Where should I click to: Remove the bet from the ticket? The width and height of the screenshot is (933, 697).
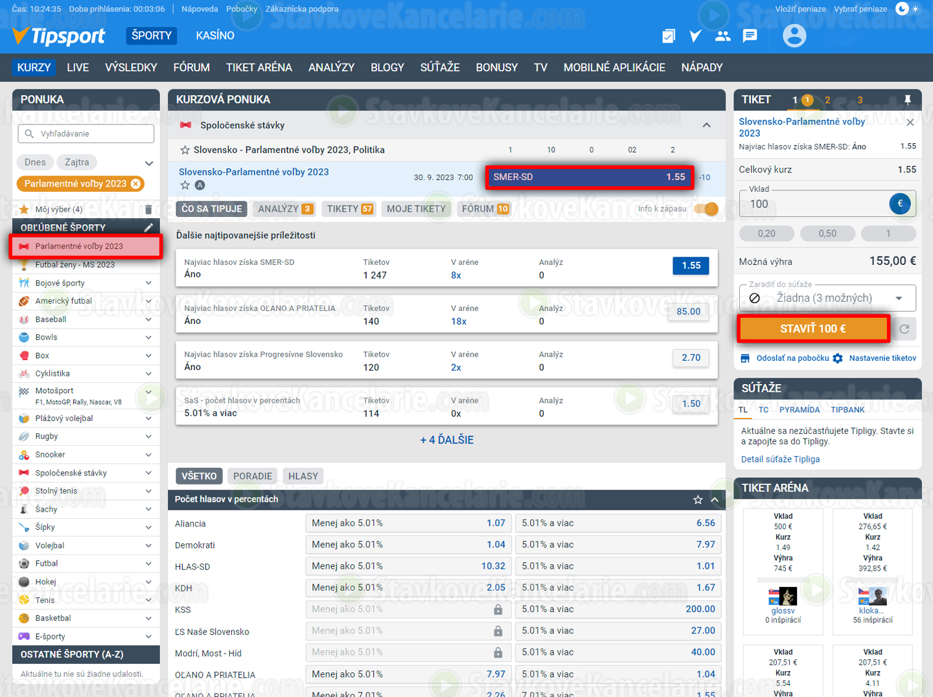tap(910, 122)
